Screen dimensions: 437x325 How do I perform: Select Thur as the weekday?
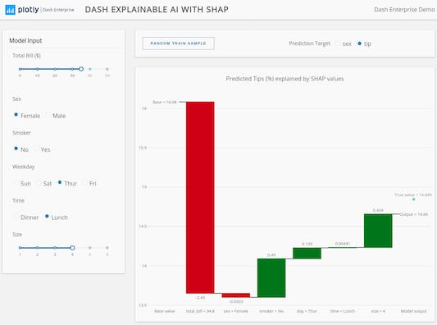pyautogui.click(x=60, y=182)
